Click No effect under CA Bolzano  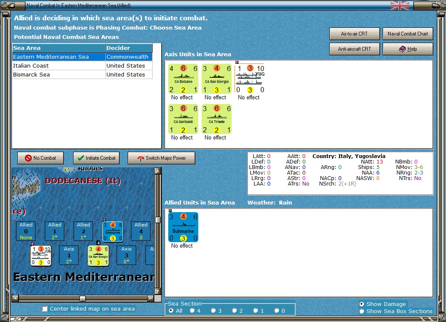coord(182,98)
